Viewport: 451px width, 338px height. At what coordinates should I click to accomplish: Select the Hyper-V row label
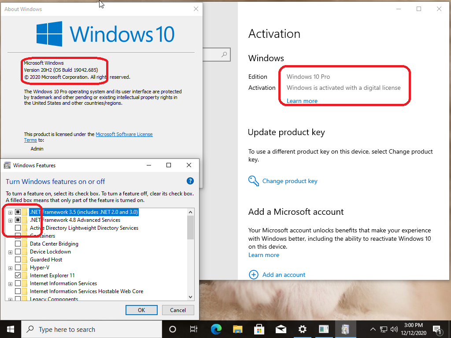[x=40, y=268]
